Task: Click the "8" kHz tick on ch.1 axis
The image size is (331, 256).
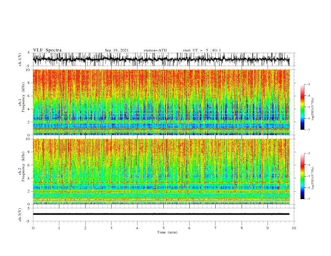Action: point(29,83)
